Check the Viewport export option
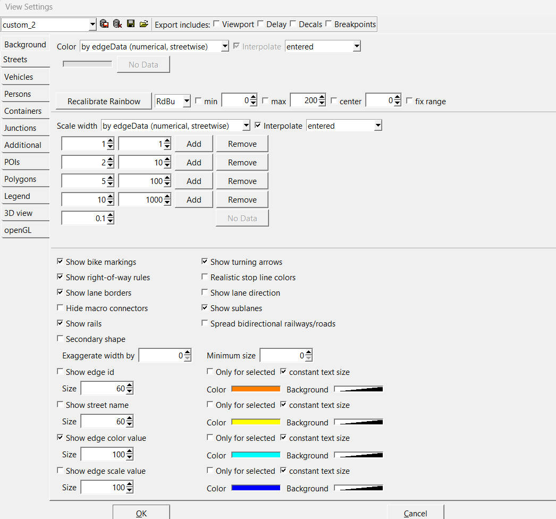 (x=217, y=24)
